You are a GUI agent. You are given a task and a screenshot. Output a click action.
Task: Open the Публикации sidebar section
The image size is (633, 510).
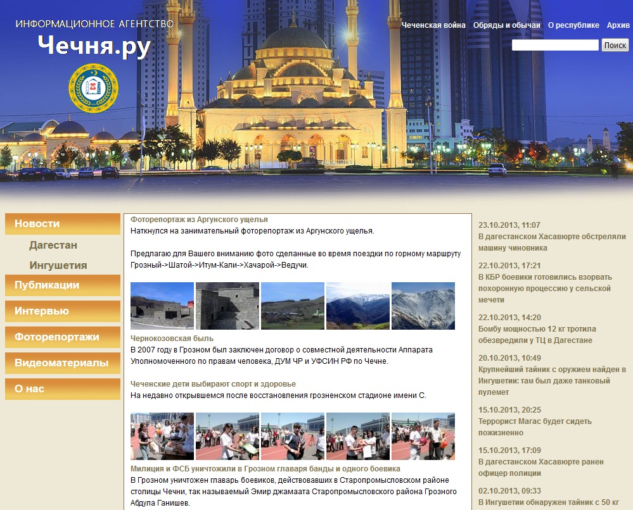click(63, 285)
